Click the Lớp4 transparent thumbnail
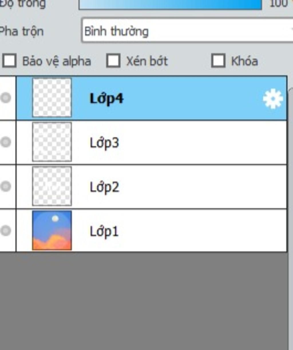This screenshot has height=350, width=293. point(52,98)
